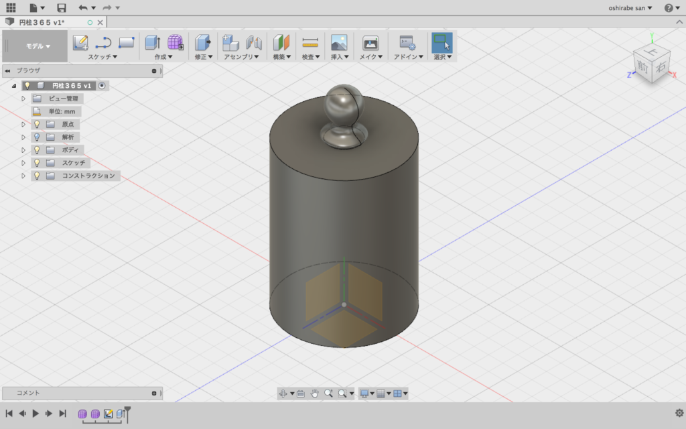Toggle visibility bulb of スケッチ folder

38,163
